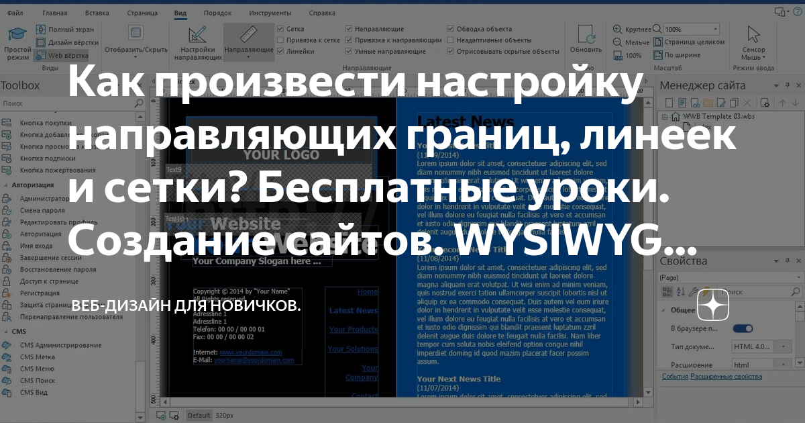Open the Порядок ribbon tab

[x=217, y=13]
